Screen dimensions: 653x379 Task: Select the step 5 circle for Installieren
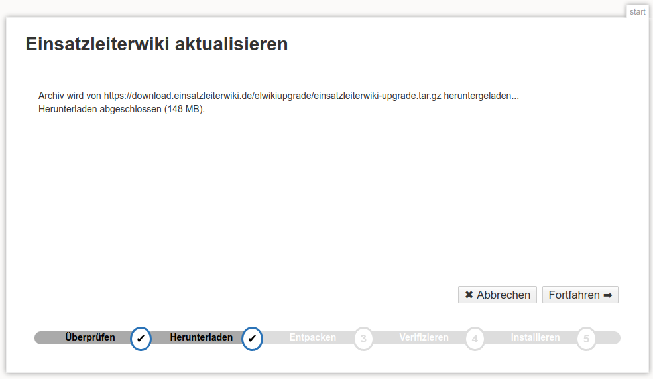click(586, 339)
